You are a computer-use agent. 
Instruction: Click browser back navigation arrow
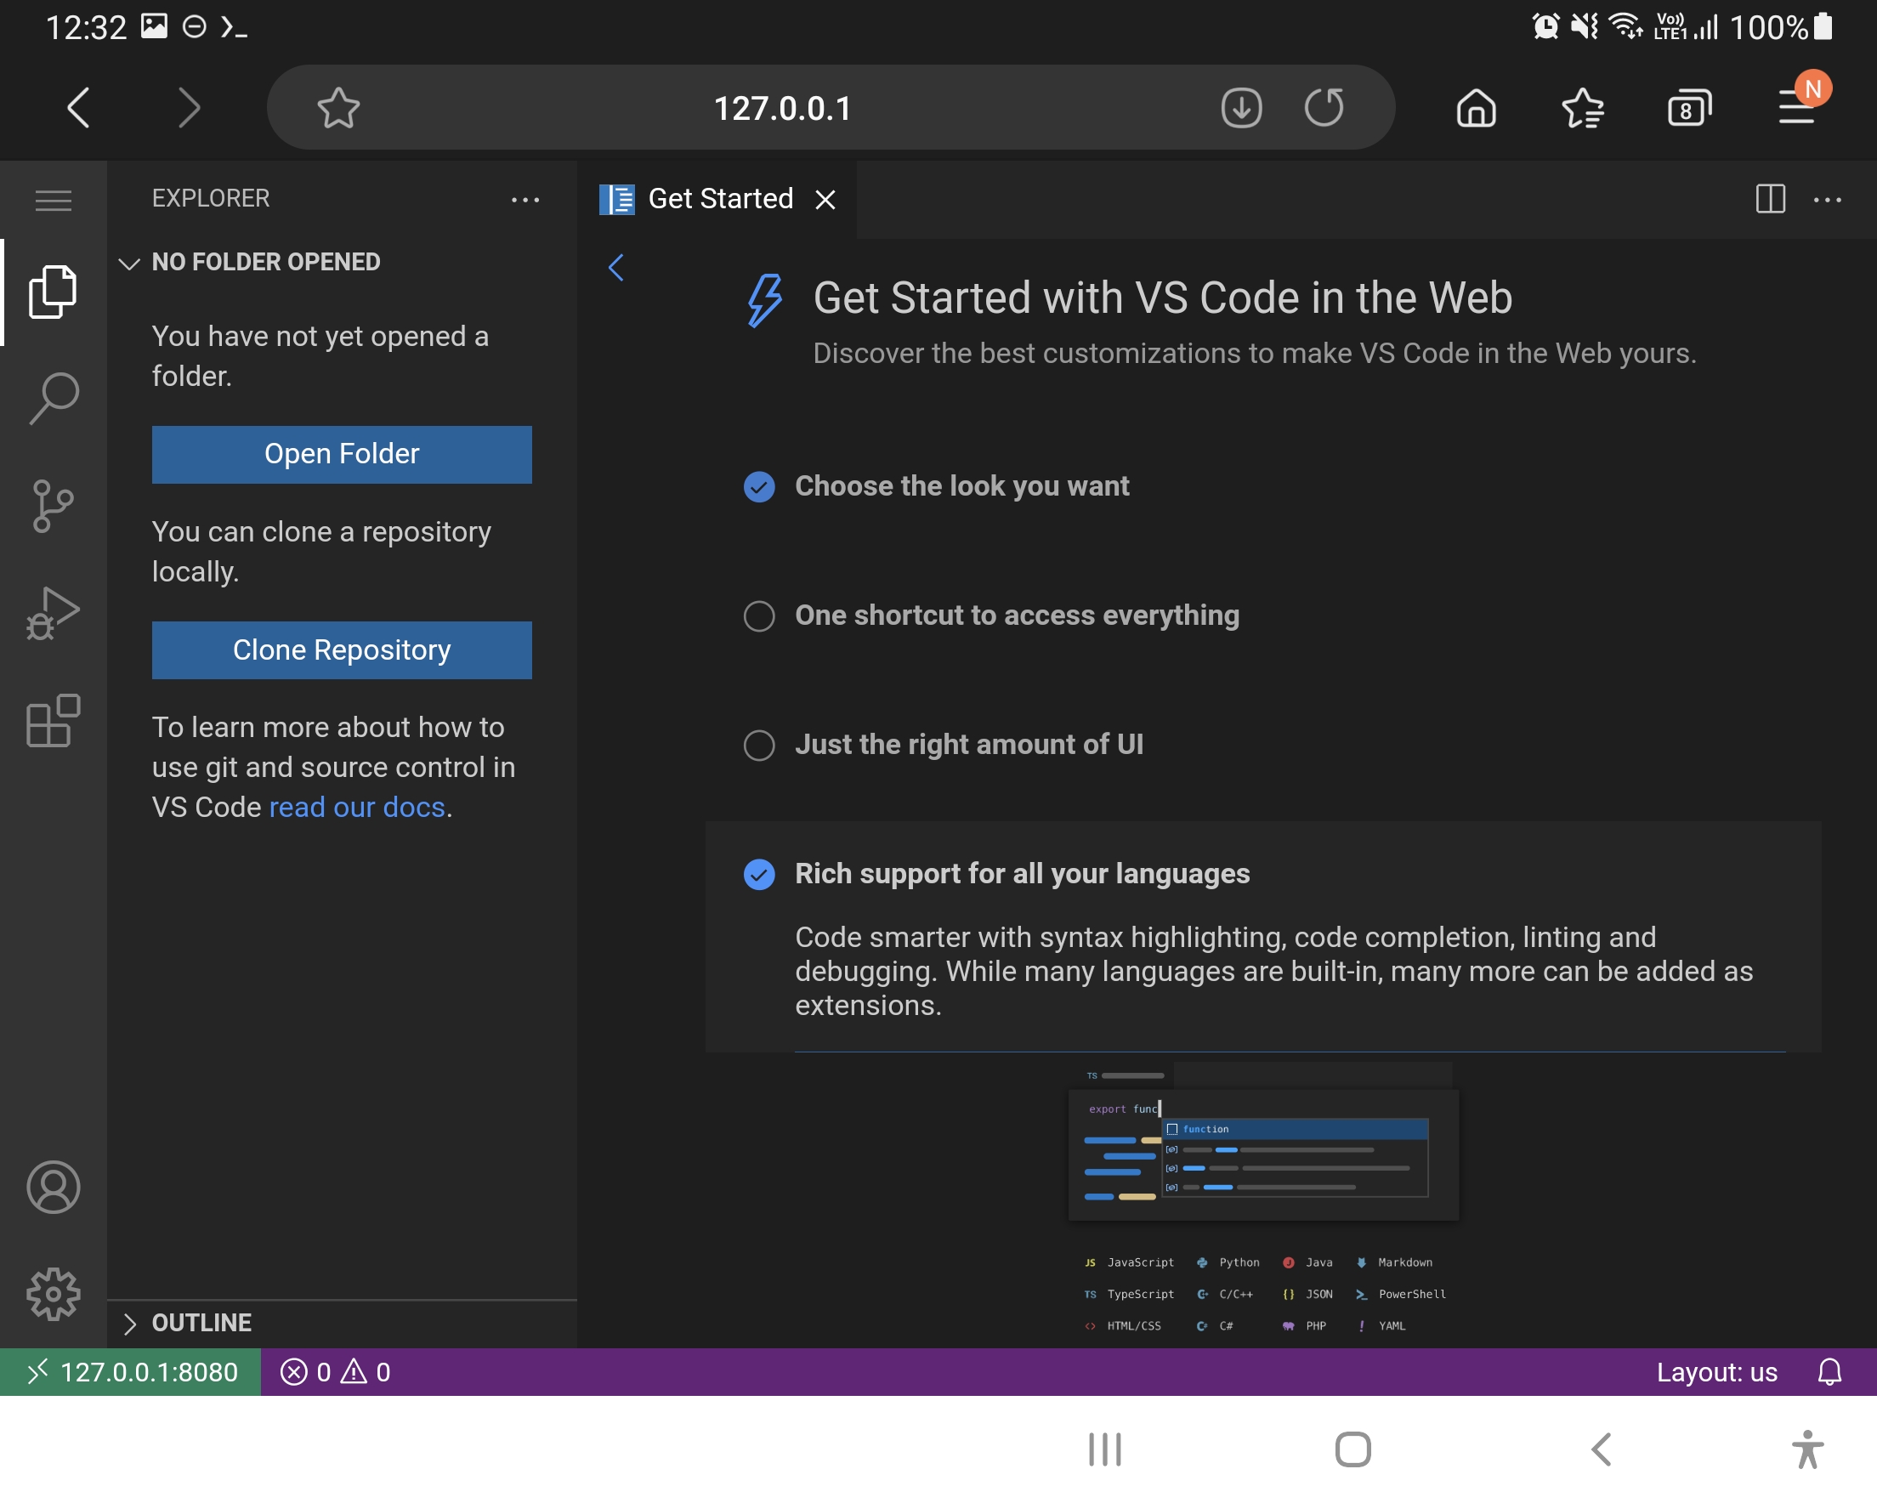(x=78, y=108)
